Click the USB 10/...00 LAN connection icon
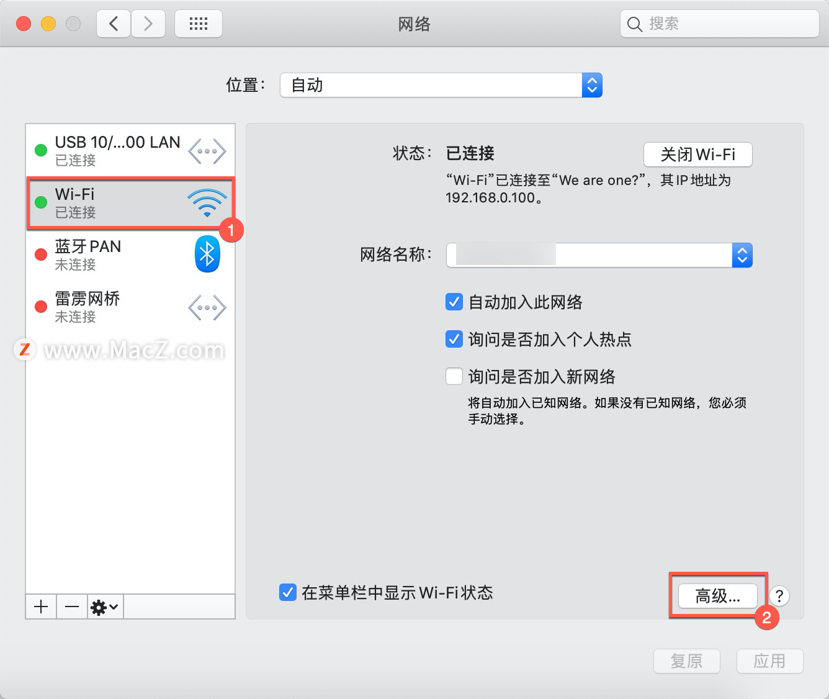The height and width of the screenshot is (699, 829). tap(207, 150)
